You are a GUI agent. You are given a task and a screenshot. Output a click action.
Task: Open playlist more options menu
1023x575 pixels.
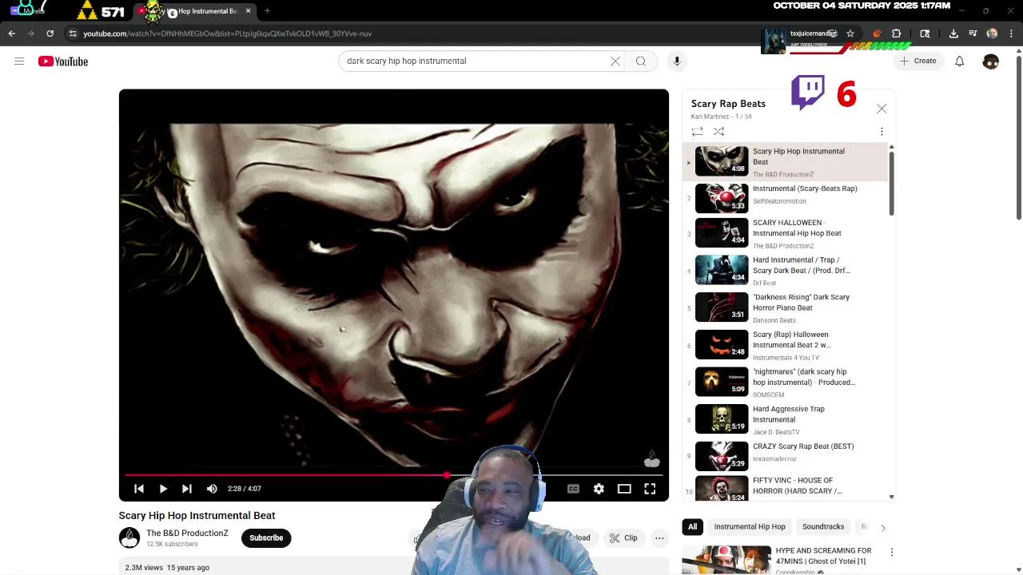(x=882, y=132)
